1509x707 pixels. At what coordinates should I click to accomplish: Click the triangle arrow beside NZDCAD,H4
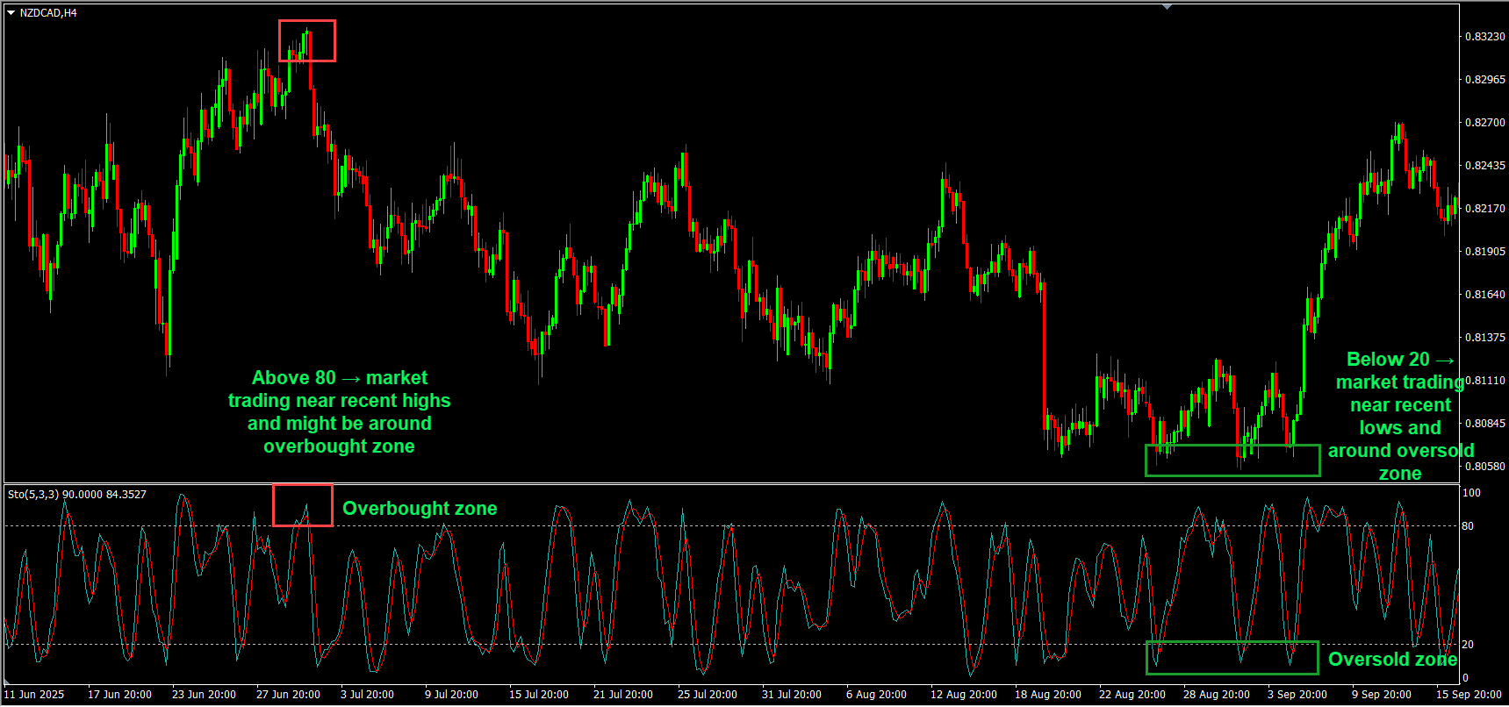pyautogui.click(x=11, y=13)
